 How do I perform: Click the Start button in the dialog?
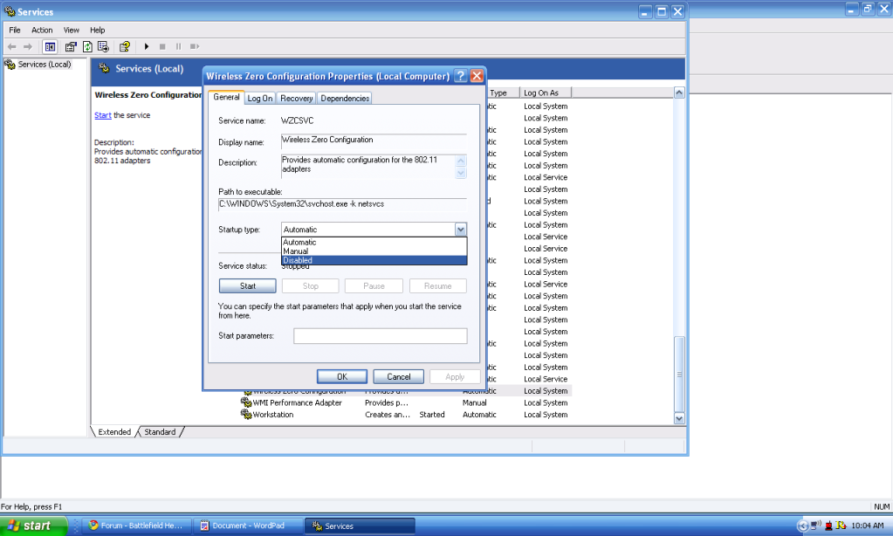click(248, 286)
